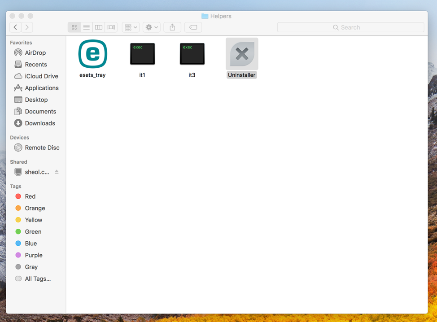Click the Share toolbar icon
Image resolution: width=437 pixels, height=322 pixels.
click(x=172, y=27)
